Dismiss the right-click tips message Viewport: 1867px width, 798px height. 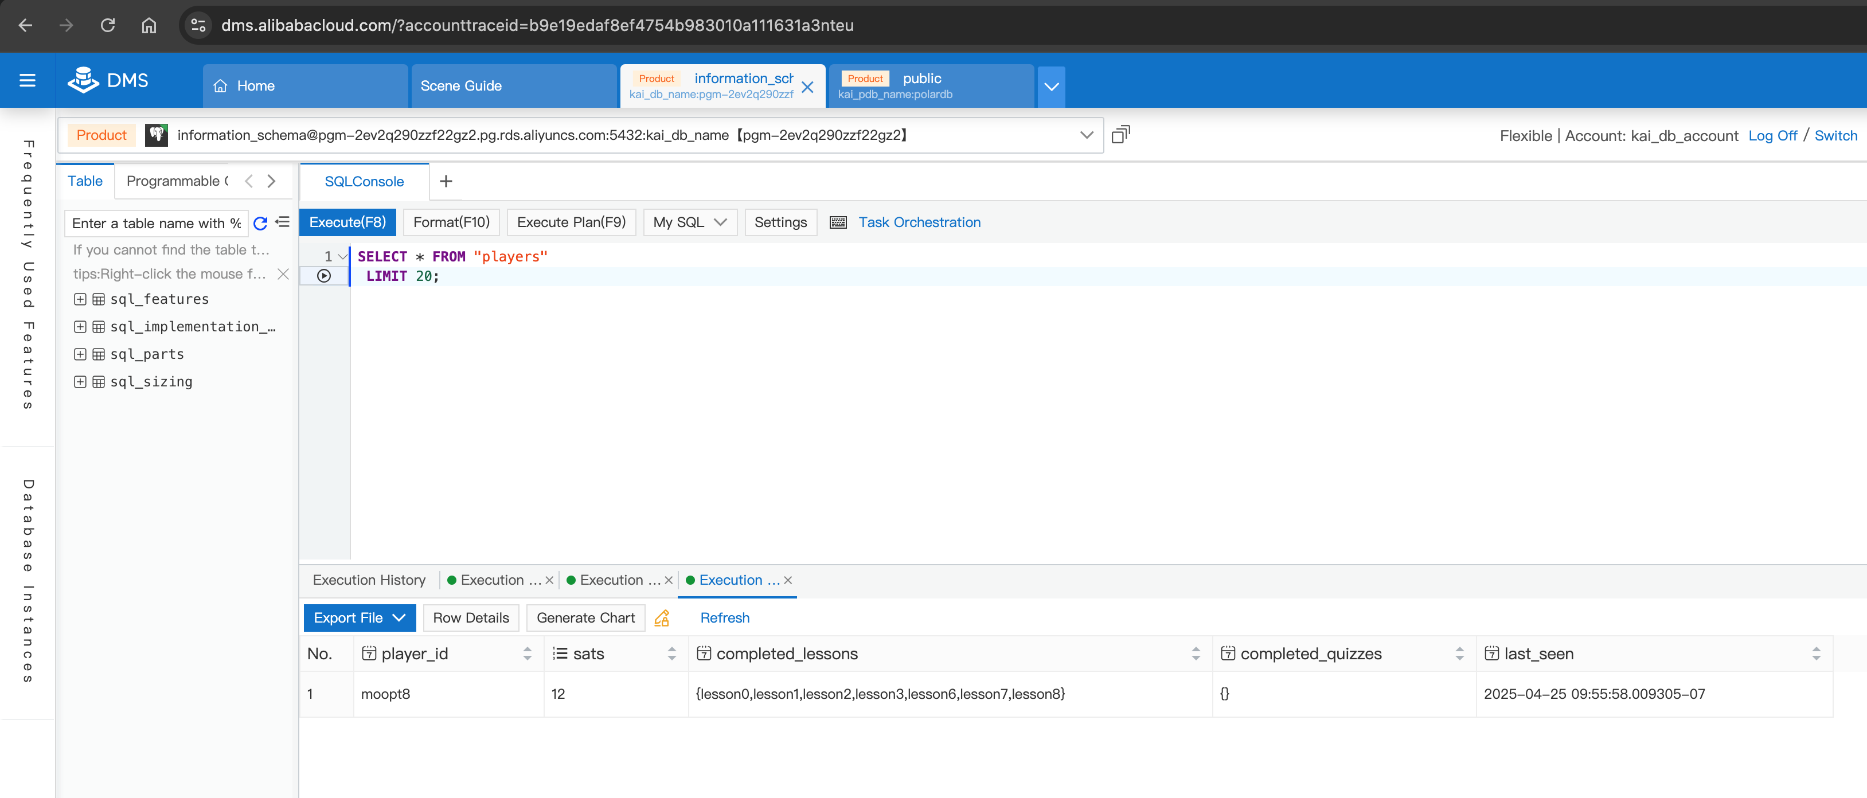point(283,274)
